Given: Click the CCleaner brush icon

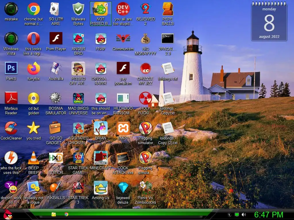Looking at the screenshot, I should (x=11, y=128).
